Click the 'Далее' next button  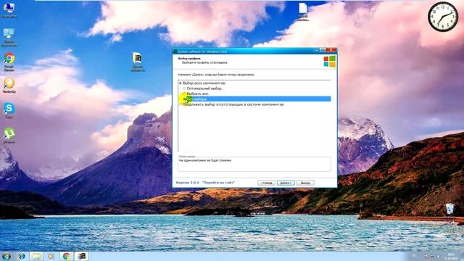point(286,183)
